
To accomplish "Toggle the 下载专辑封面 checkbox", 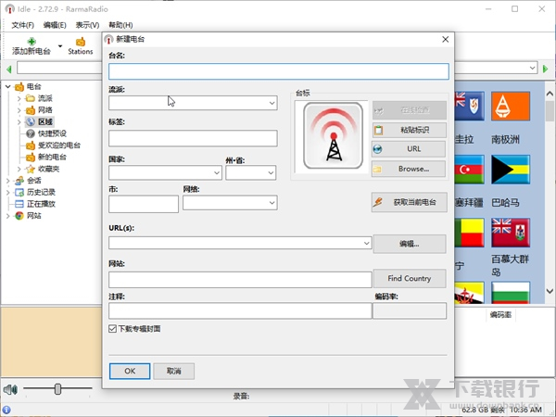I will 113,329.
